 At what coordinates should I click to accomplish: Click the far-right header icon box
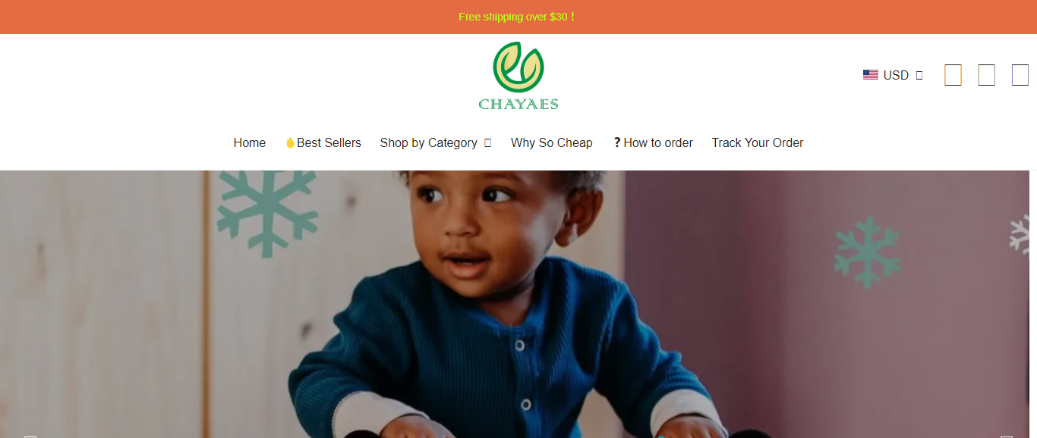pos(1020,75)
